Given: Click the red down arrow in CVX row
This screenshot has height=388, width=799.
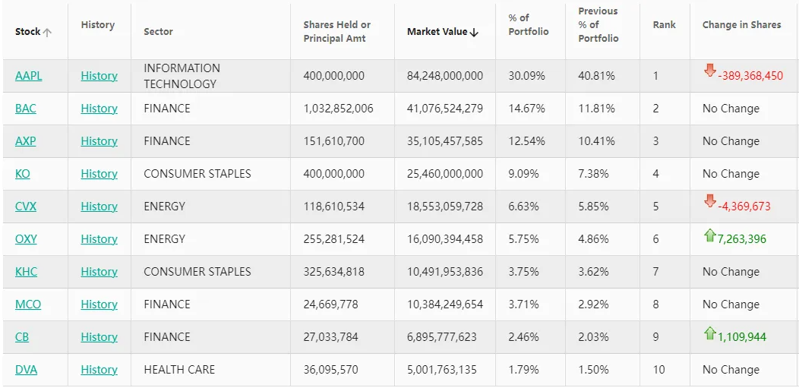Looking at the screenshot, I should tap(710, 201).
